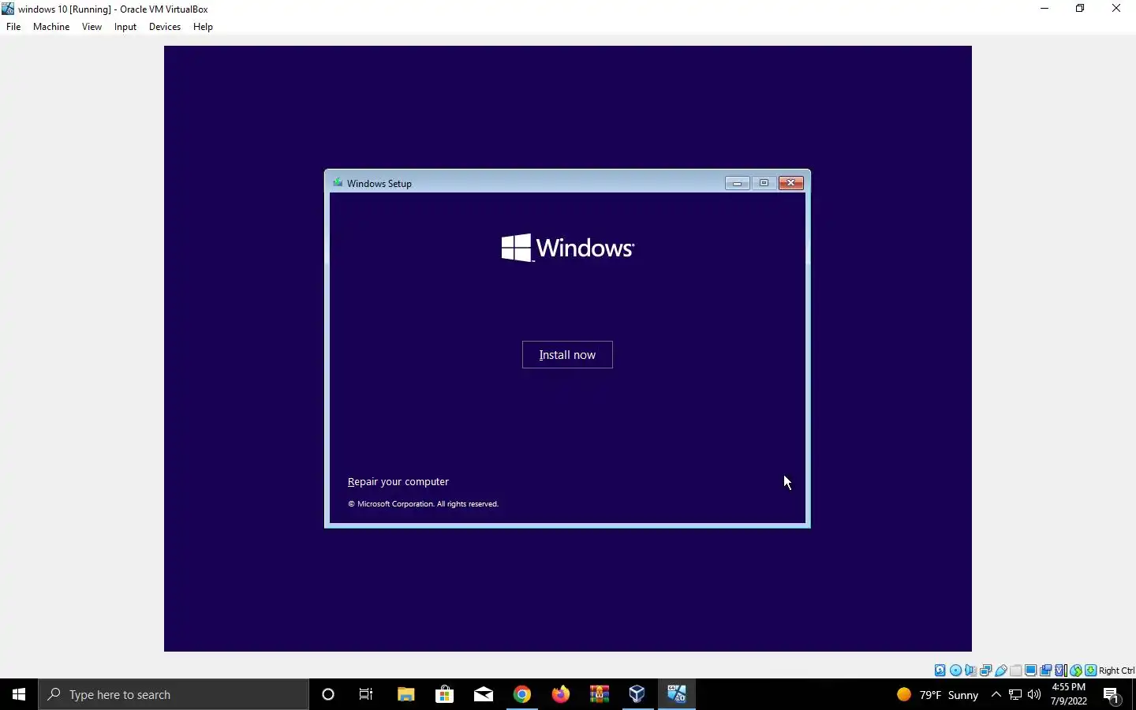1136x710 pixels.
Task: Click the virtualization CPU indicator icon
Action: 1060,671
